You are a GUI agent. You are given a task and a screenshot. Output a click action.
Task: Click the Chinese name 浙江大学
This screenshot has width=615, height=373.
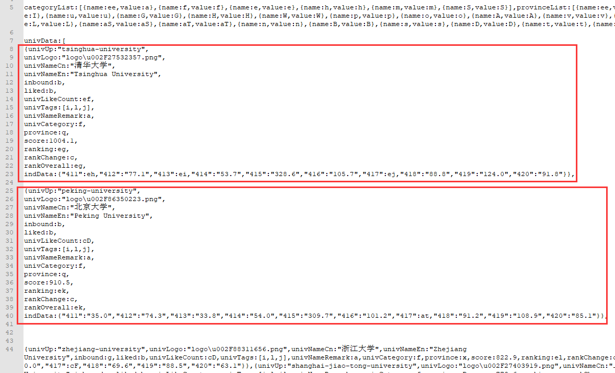[x=358, y=349]
